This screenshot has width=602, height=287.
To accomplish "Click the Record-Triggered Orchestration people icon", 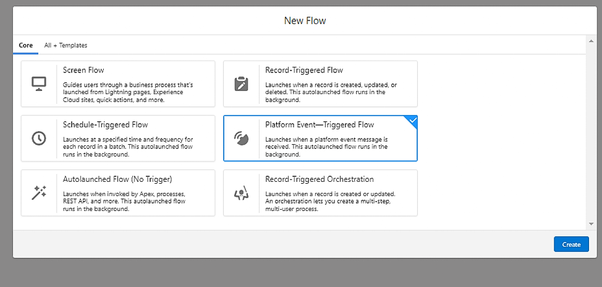I will coord(241,193).
